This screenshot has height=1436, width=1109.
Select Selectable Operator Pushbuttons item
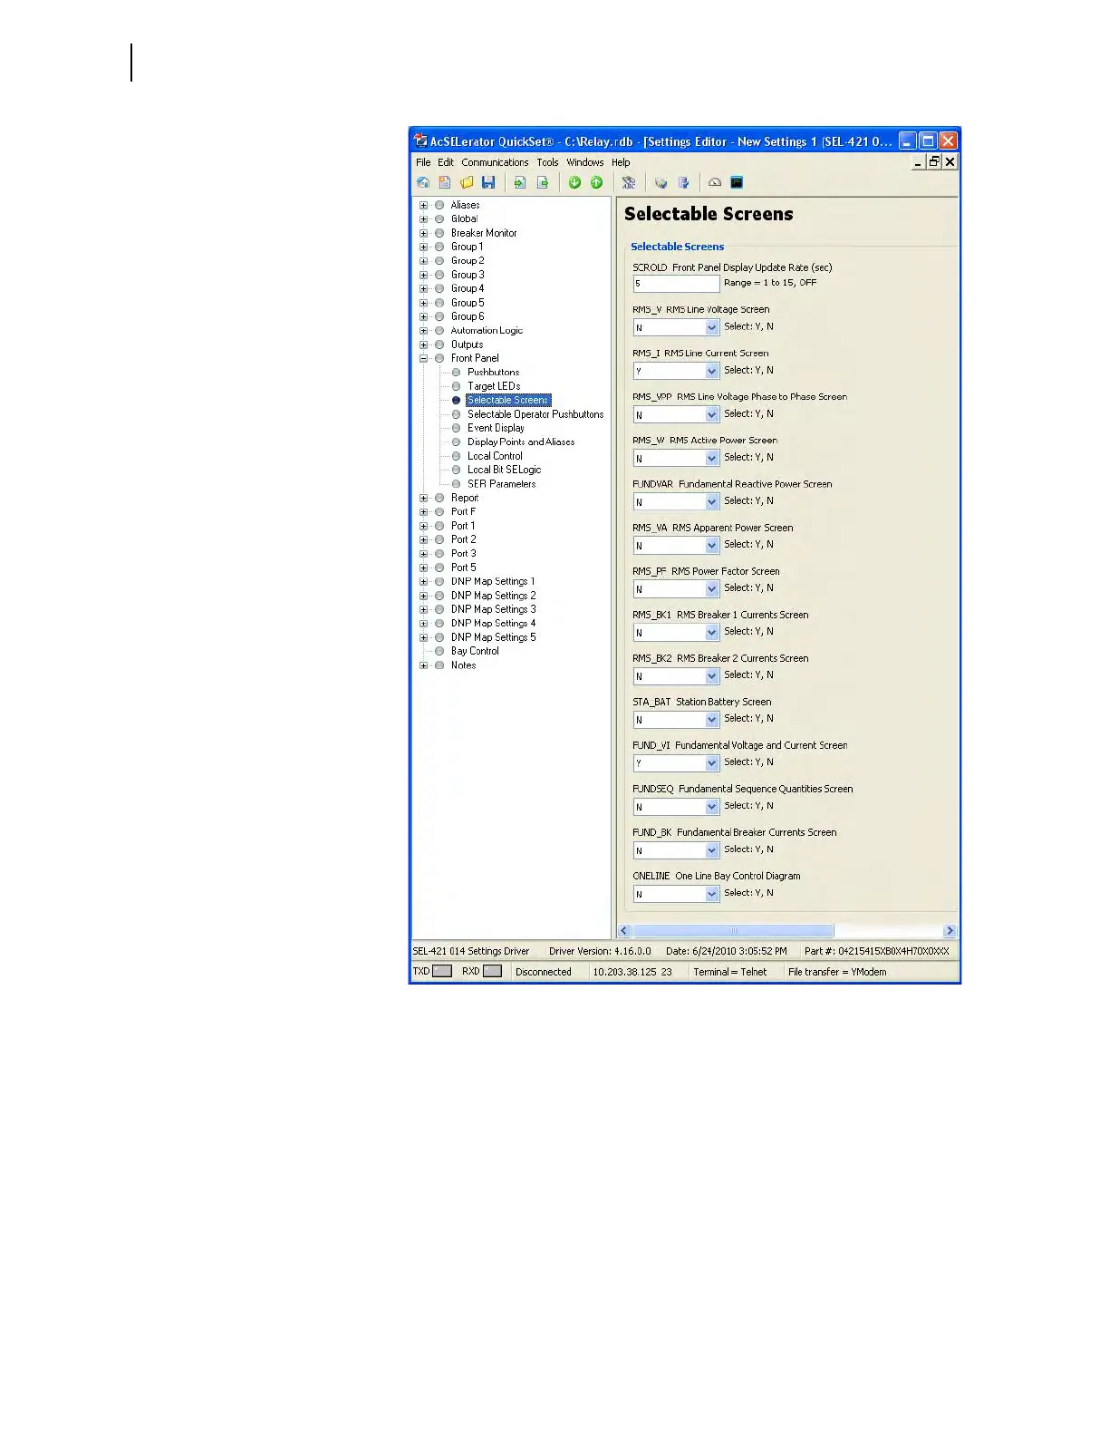(535, 414)
